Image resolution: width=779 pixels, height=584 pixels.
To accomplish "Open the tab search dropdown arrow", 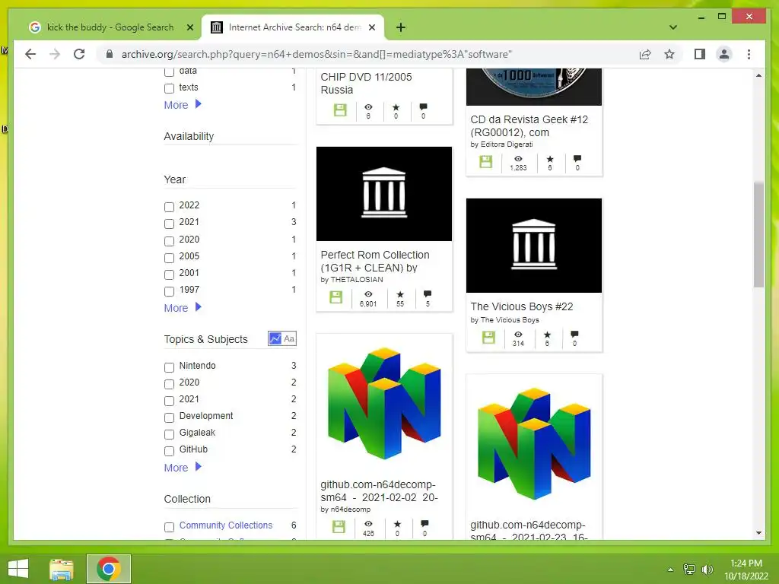I will pyautogui.click(x=672, y=27).
